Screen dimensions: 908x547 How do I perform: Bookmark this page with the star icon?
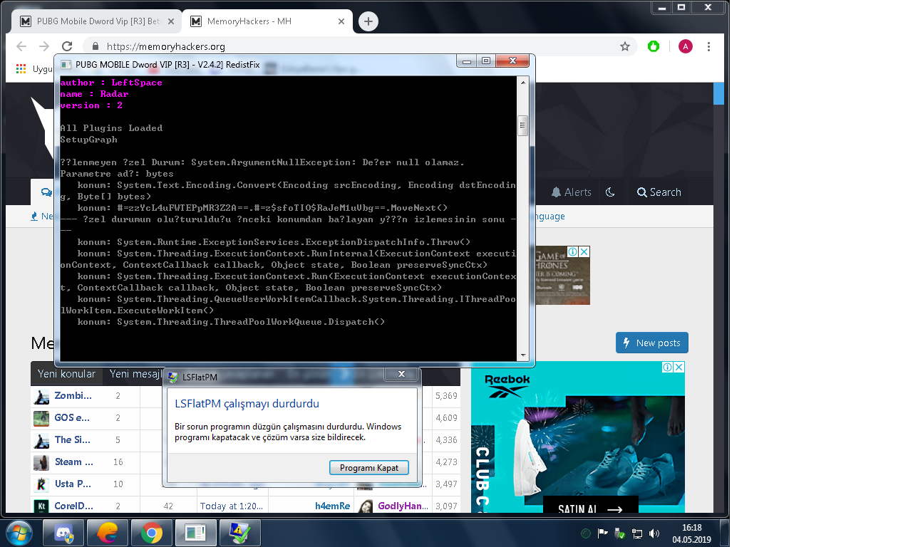coord(625,46)
